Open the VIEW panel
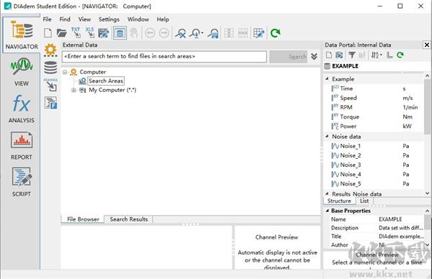The height and width of the screenshot is (279, 432). pos(21,71)
